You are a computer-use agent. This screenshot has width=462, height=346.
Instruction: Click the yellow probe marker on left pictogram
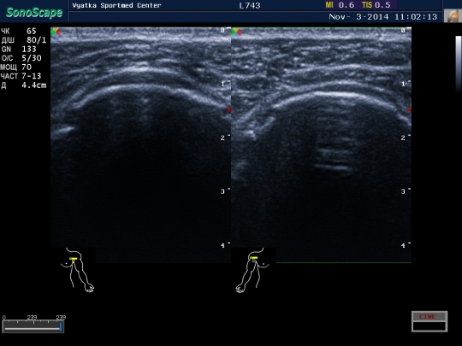point(73,260)
